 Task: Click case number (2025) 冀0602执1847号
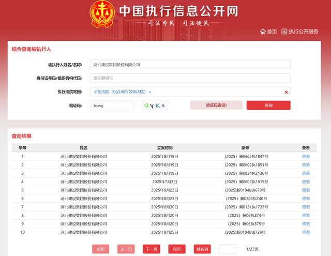246,156
